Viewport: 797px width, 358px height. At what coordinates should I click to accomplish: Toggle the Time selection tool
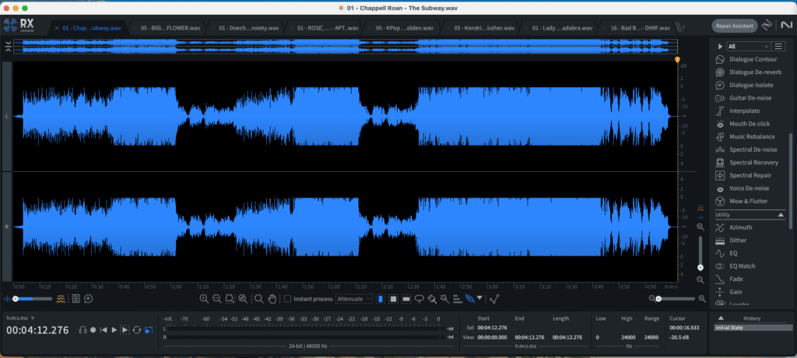(x=381, y=299)
